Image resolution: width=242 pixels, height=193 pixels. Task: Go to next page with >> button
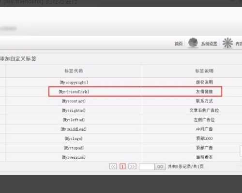pos(132,166)
